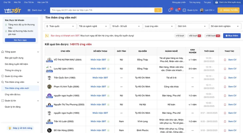243x133 pixels.
Task: Open the 18 tuổi - 50 tuổi dropdown
Action: pyautogui.click(x=126, y=26)
